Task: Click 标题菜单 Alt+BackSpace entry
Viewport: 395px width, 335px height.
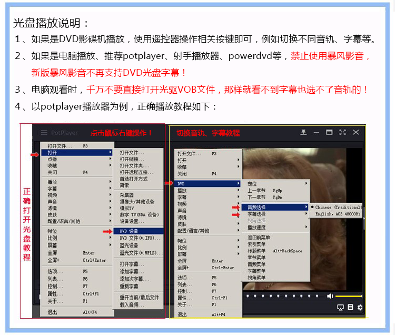Action: point(275,251)
